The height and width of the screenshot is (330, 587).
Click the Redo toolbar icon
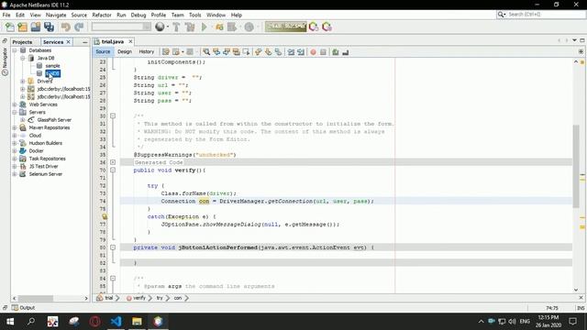pyautogui.click(x=79, y=27)
